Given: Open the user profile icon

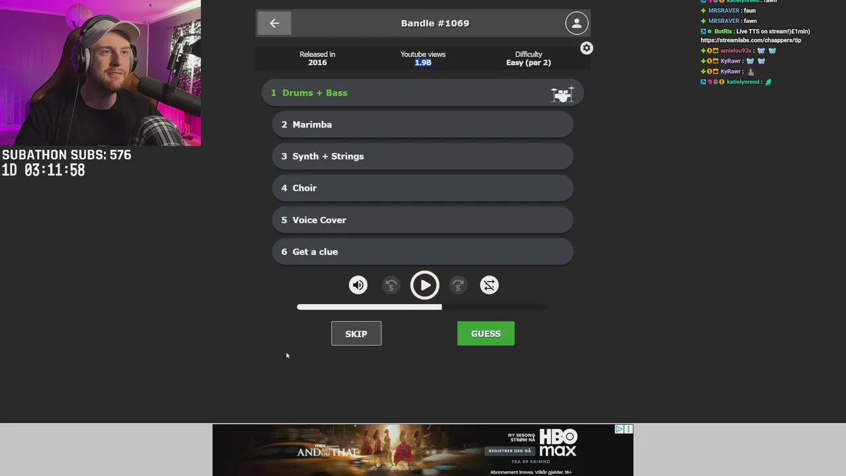Looking at the screenshot, I should point(576,23).
